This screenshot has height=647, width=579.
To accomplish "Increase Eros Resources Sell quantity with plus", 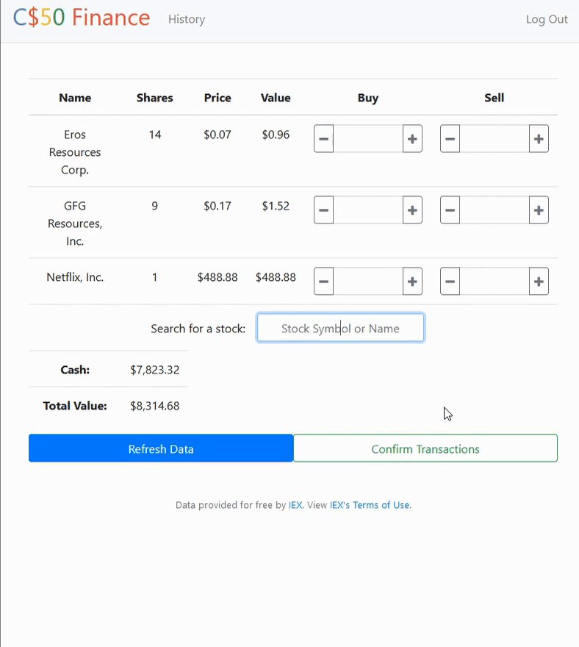I will coord(539,139).
